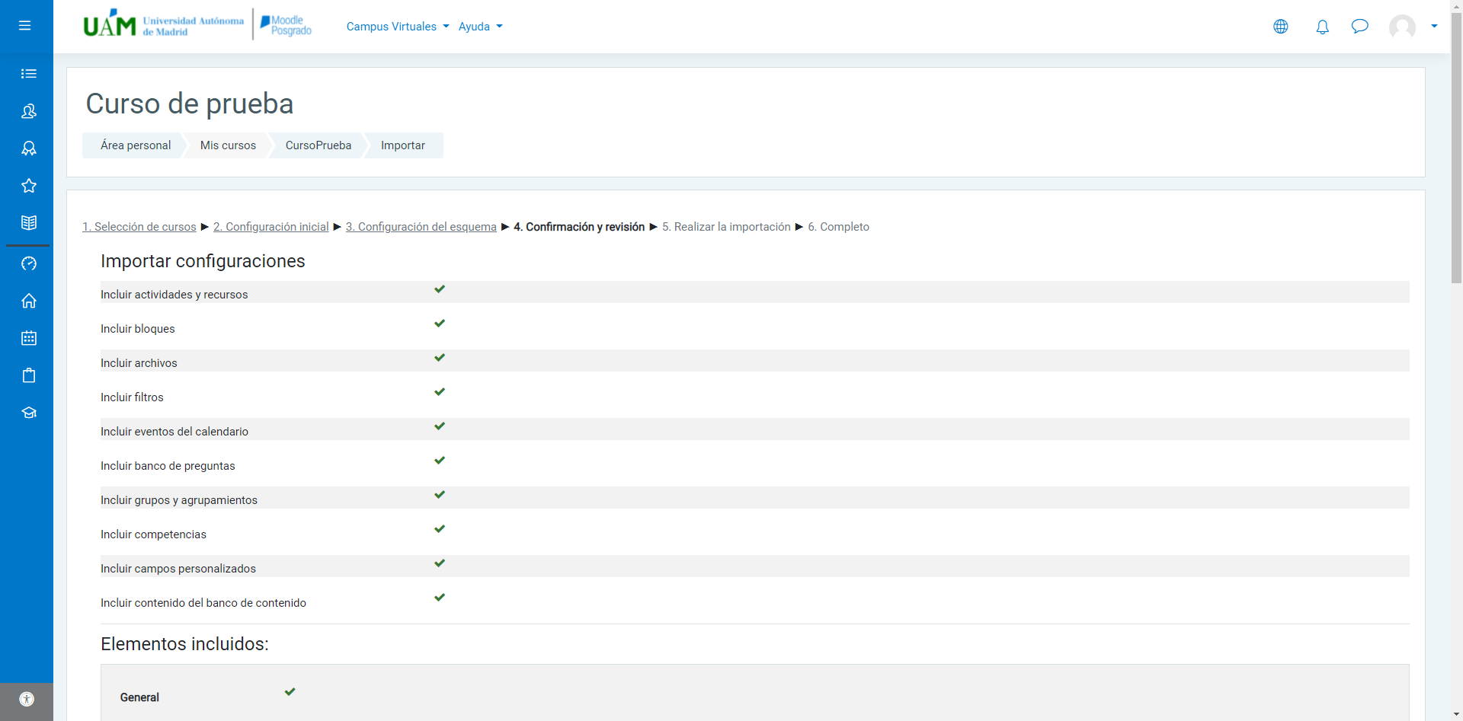Open the accessibility icon at bottom left

point(27,699)
